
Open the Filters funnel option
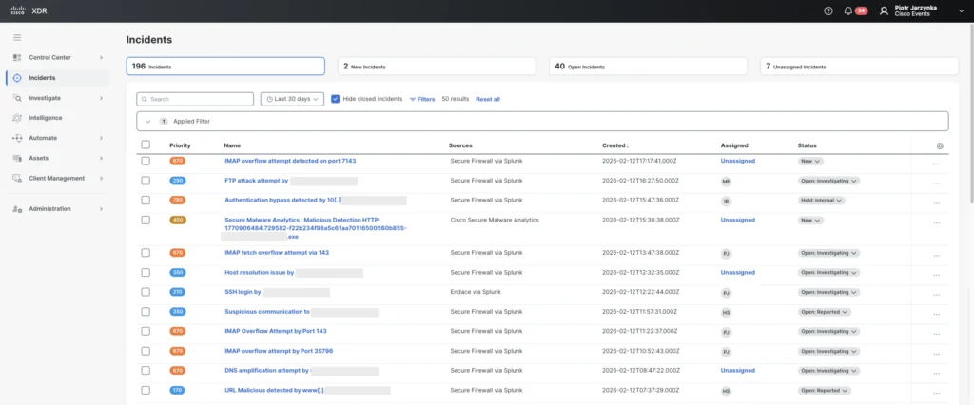coord(421,99)
